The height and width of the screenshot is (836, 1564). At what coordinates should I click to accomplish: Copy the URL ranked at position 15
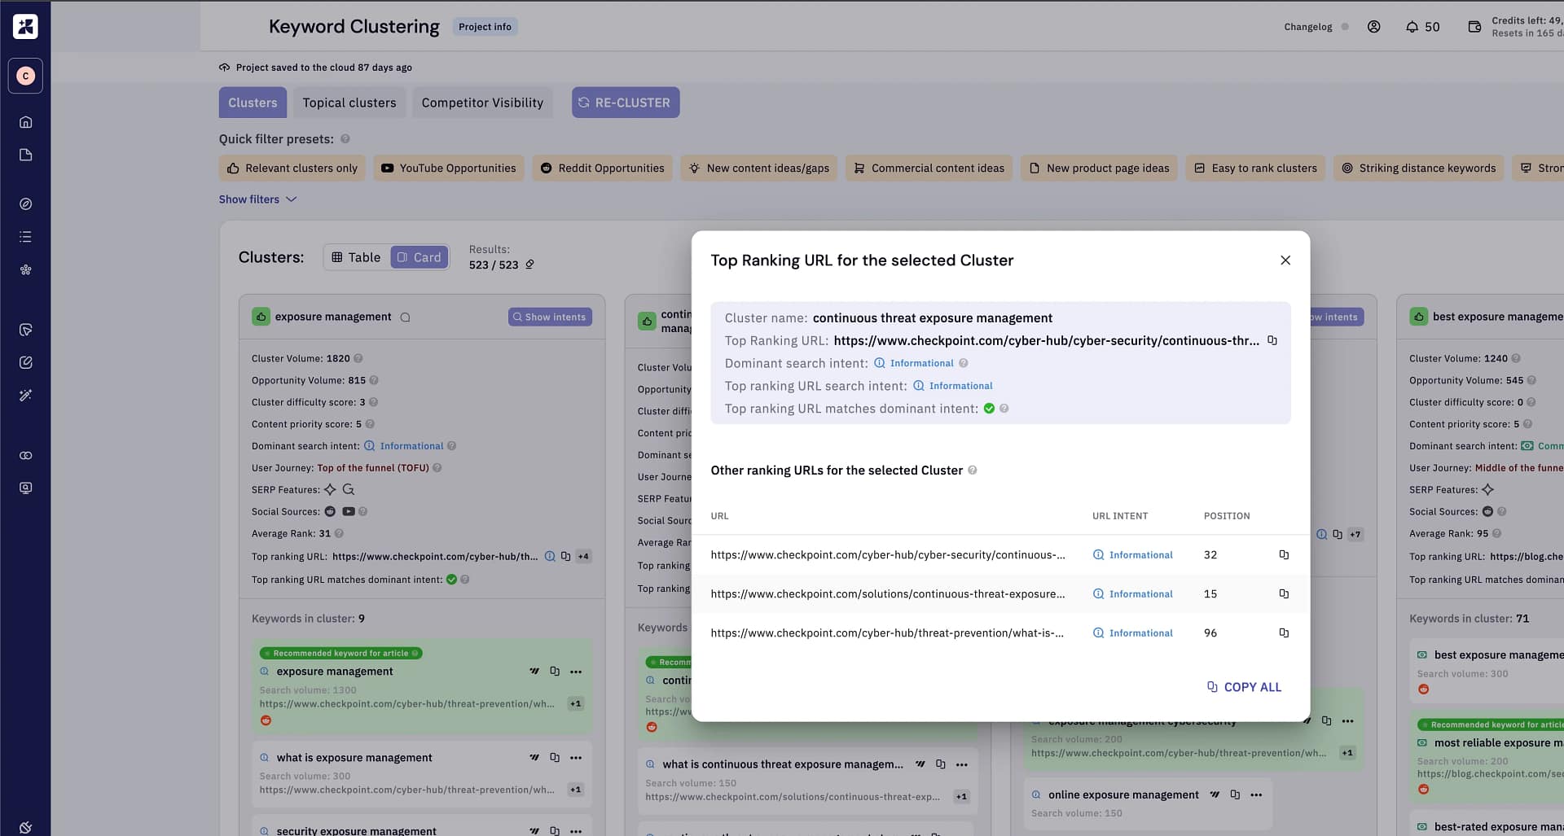click(1284, 593)
